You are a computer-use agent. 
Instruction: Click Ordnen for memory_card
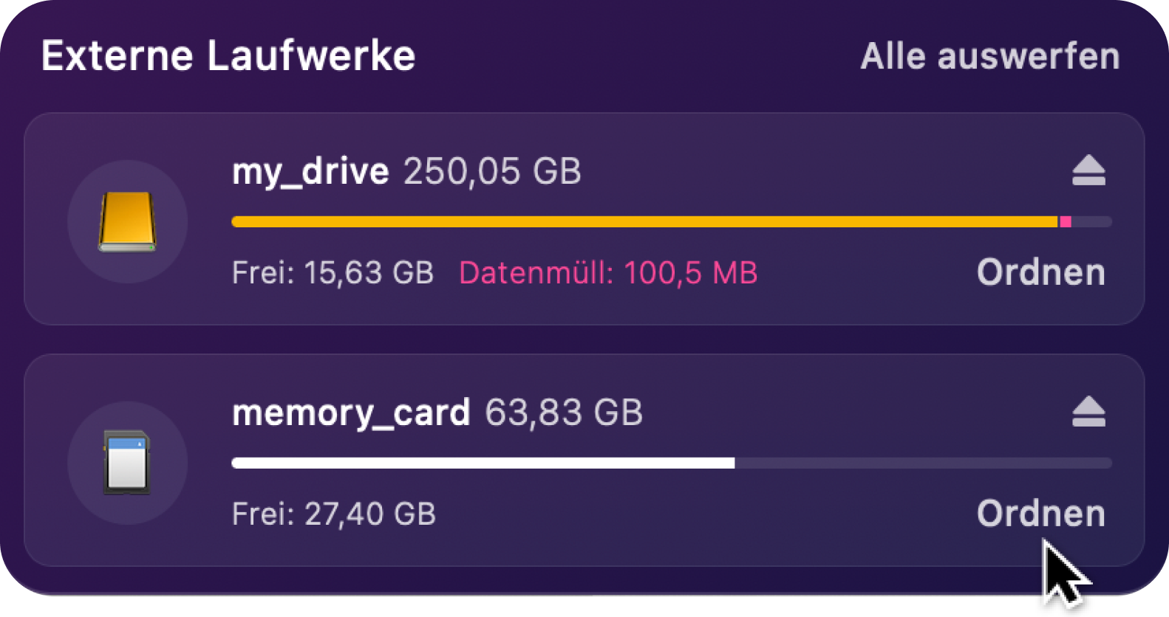[x=1041, y=514]
